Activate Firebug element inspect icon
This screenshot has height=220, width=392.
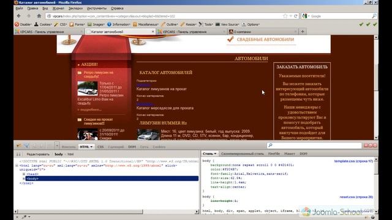pos(26,145)
